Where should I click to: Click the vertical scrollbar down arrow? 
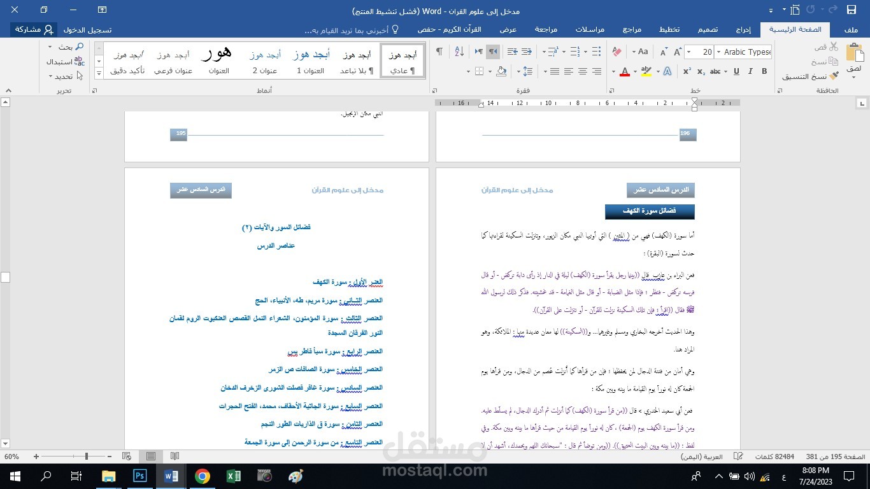[x=5, y=443]
